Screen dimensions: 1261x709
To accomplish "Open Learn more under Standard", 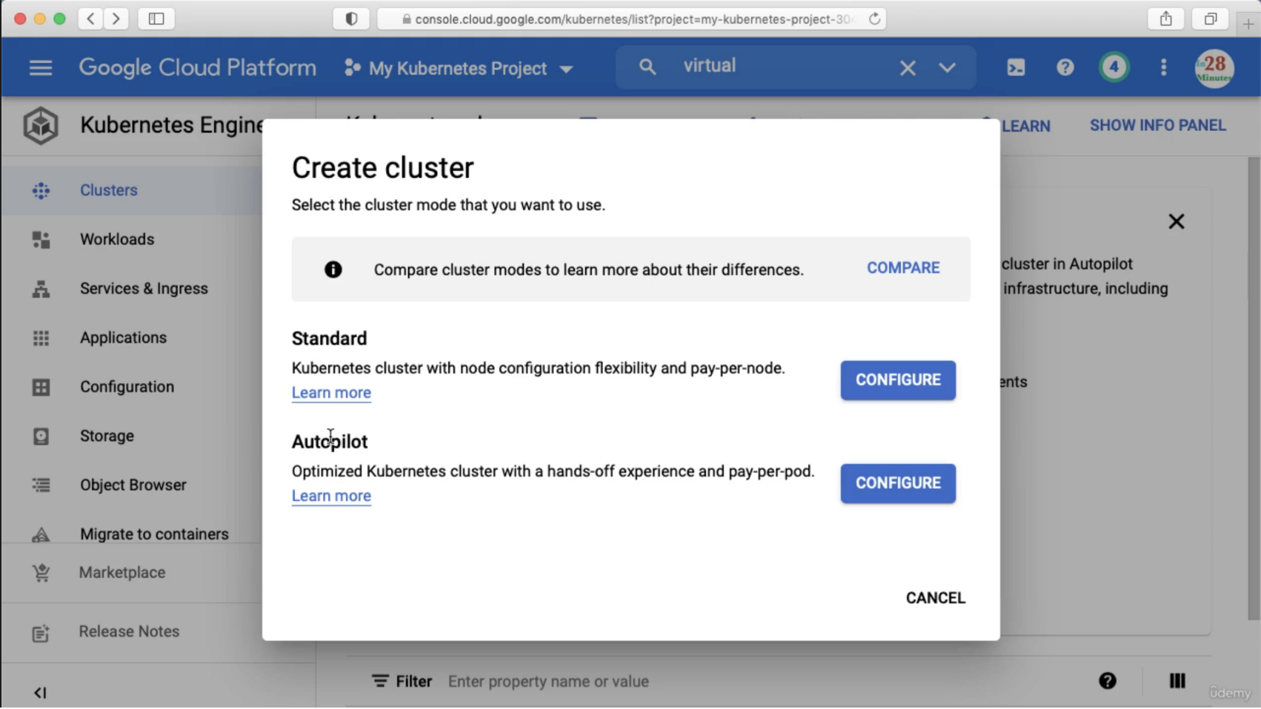I will [x=331, y=393].
